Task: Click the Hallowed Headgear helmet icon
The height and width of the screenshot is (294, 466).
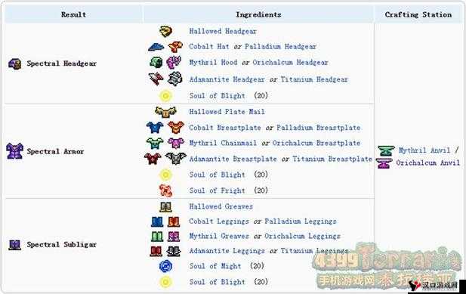Action: click(165, 31)
